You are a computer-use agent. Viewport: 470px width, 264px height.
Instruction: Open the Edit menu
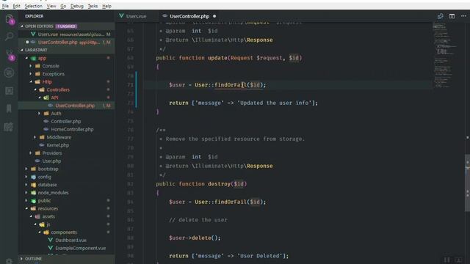(x=16, y=6)
